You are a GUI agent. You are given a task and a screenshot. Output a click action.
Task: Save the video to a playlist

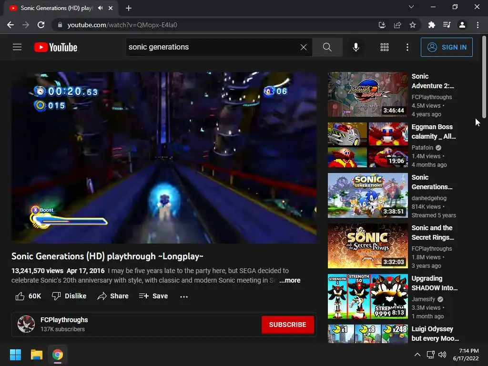point(153,296)
